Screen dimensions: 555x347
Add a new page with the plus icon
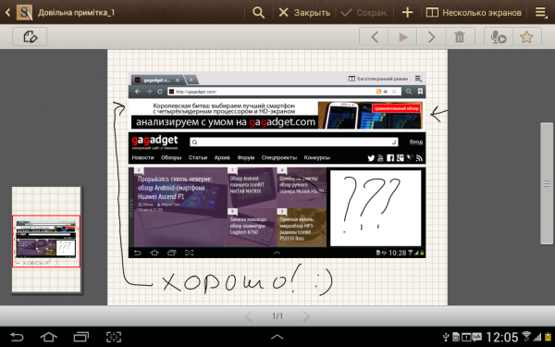tap(407, 13)
